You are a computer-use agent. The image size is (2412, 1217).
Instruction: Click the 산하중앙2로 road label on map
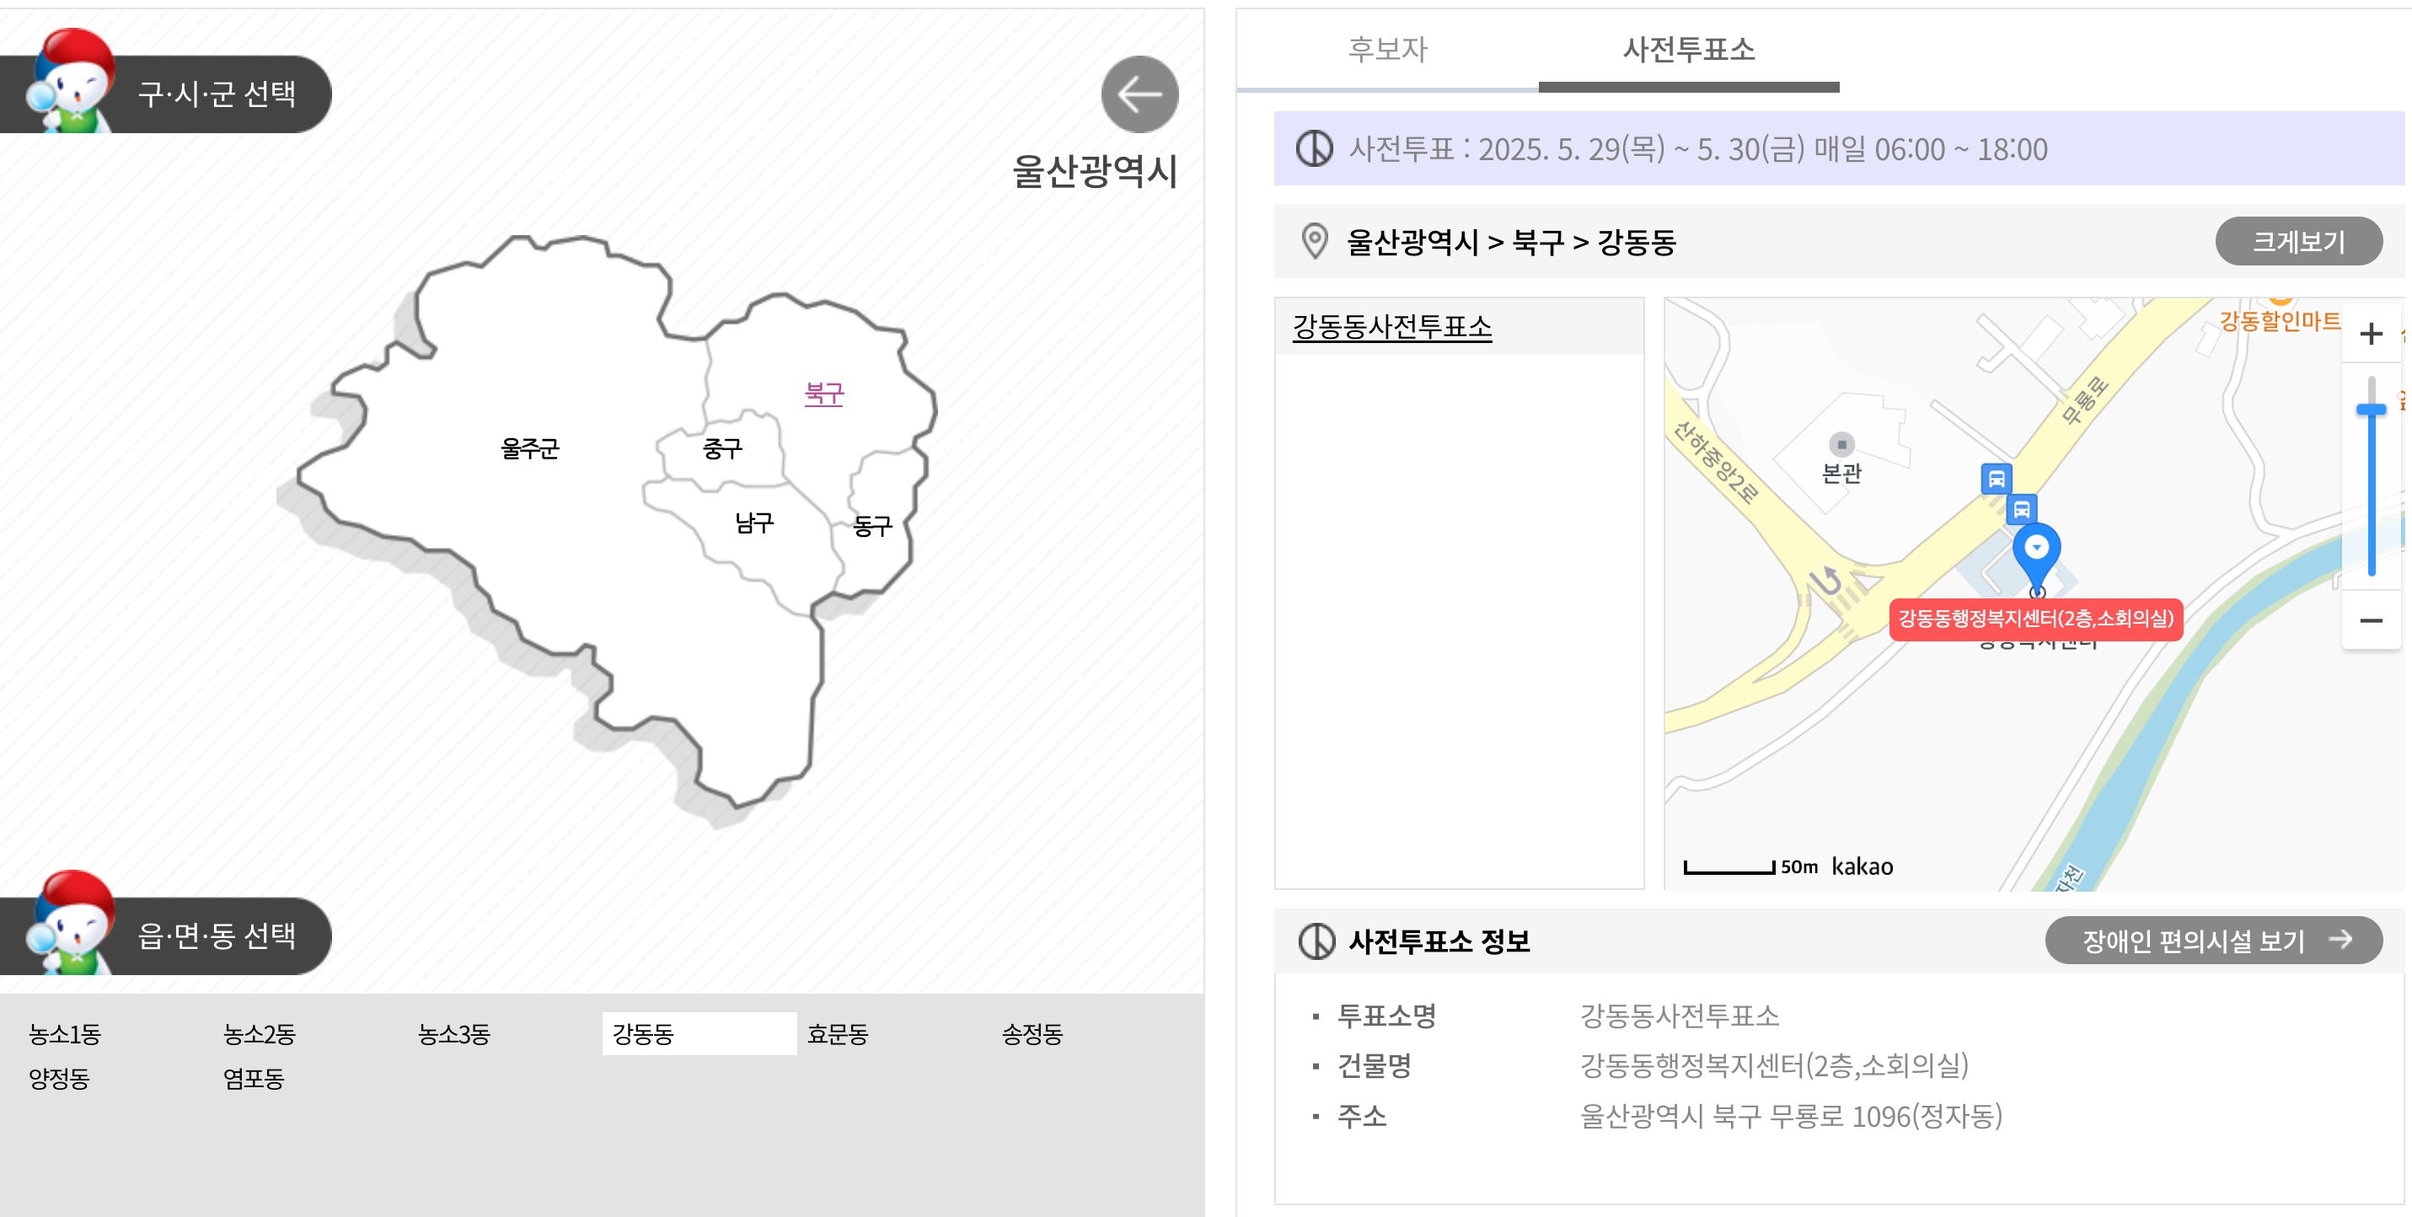coord(1714,462)
